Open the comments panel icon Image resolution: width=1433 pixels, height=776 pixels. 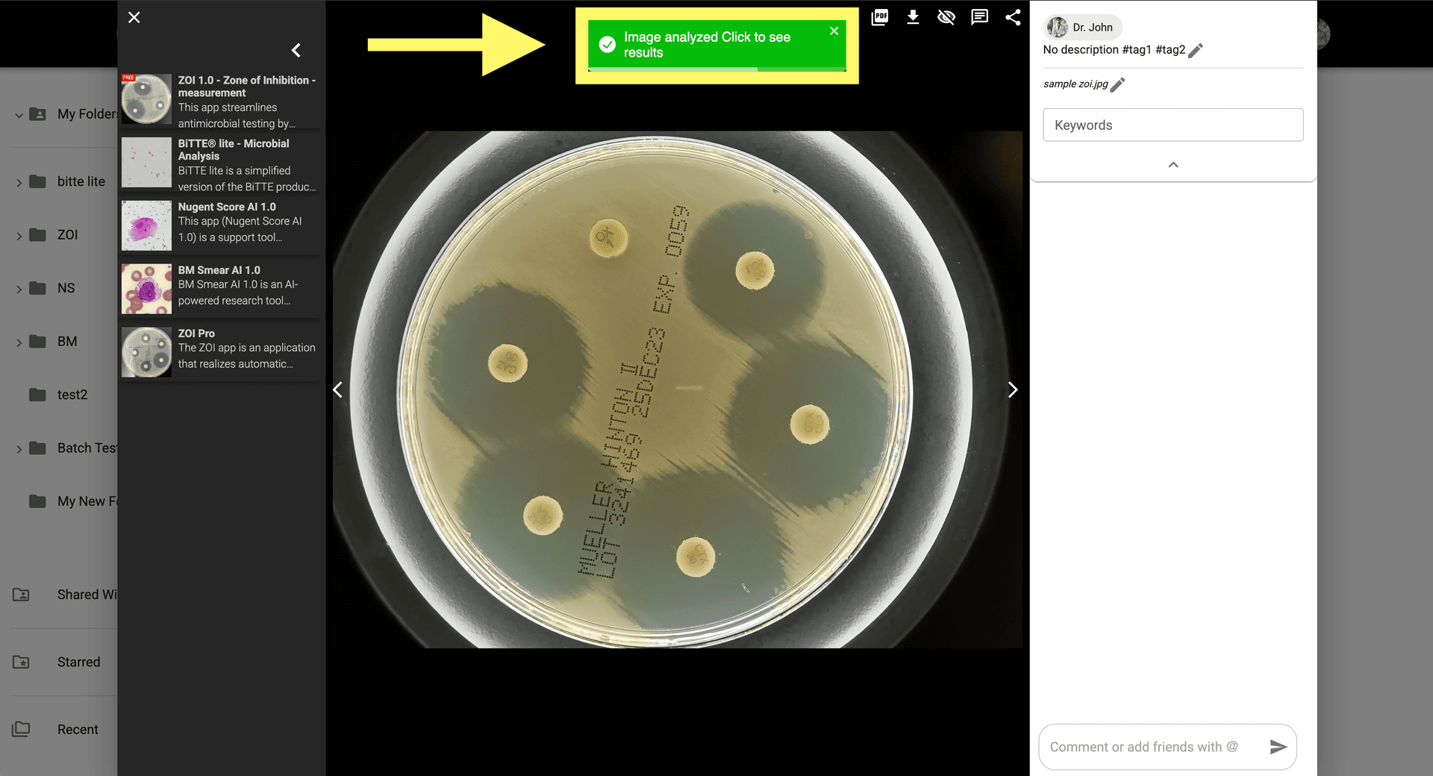[x=979, y=17]
